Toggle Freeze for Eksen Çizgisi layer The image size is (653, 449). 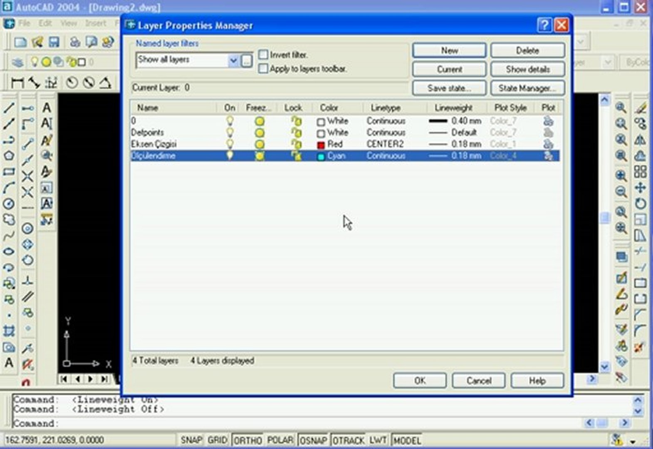coord(260,144)
